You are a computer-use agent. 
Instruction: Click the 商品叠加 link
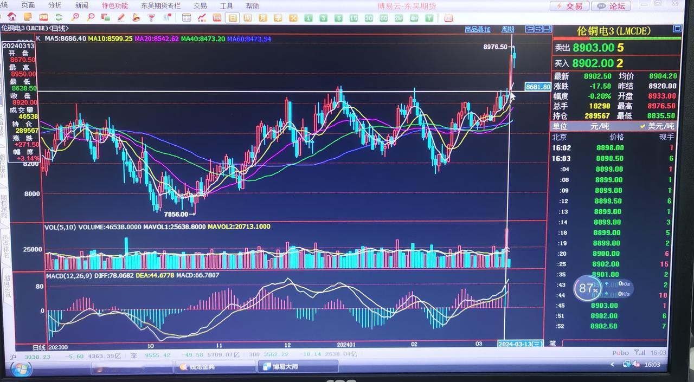pyautogui.click(x=477, y=29)
